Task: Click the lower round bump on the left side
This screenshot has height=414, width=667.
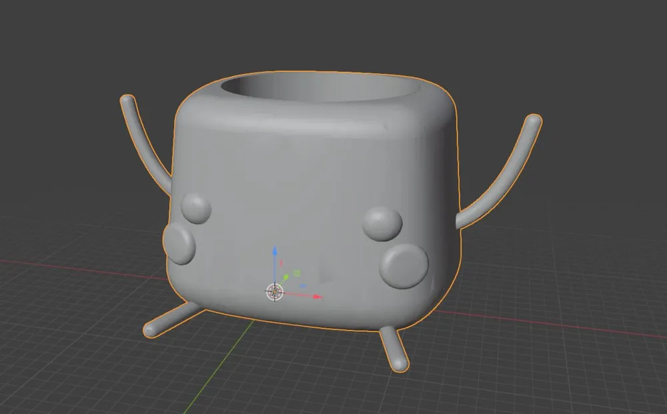Action: point(179,243)
